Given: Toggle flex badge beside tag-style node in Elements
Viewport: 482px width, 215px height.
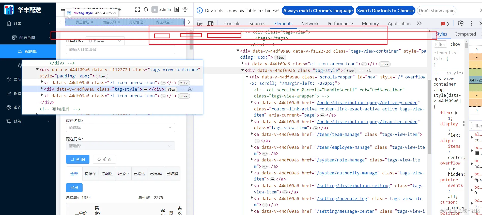Looking at the screenshot, I should coord(350,71).
